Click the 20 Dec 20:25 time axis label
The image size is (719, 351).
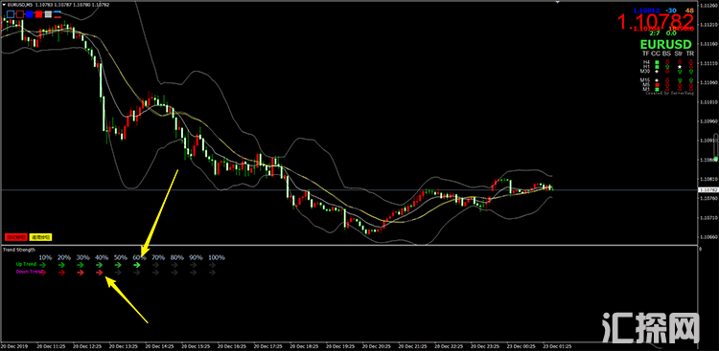376,345
